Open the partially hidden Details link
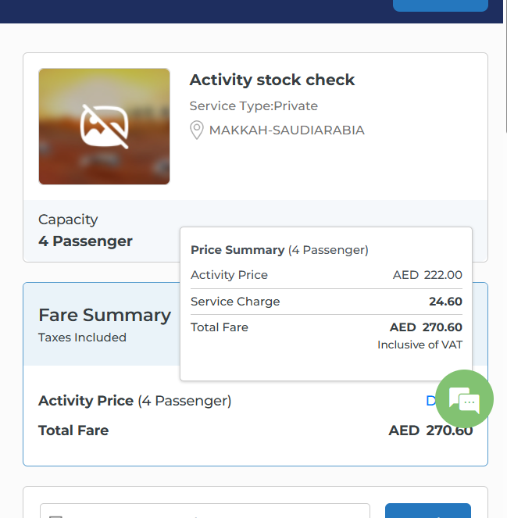This screenshot has height=518, width=507. 430,401
